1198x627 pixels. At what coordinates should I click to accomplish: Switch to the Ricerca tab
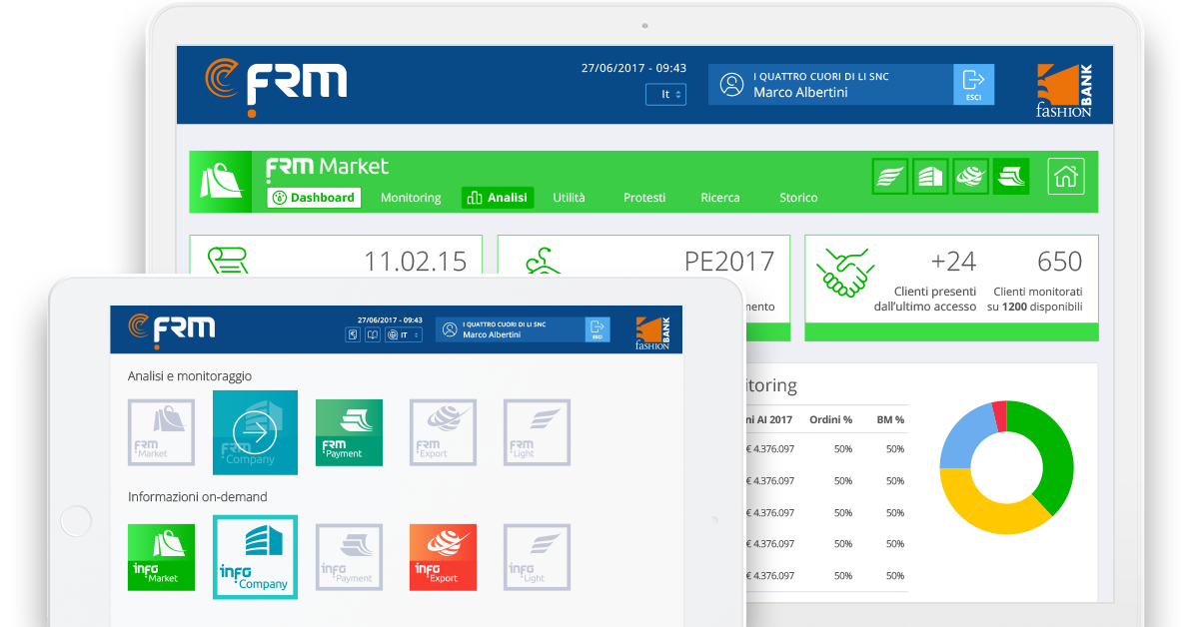[x=720, y=198]
